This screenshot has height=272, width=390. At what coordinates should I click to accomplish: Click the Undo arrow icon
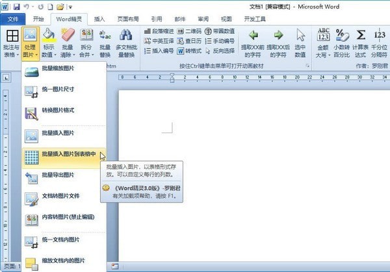[x=27, y=6]
